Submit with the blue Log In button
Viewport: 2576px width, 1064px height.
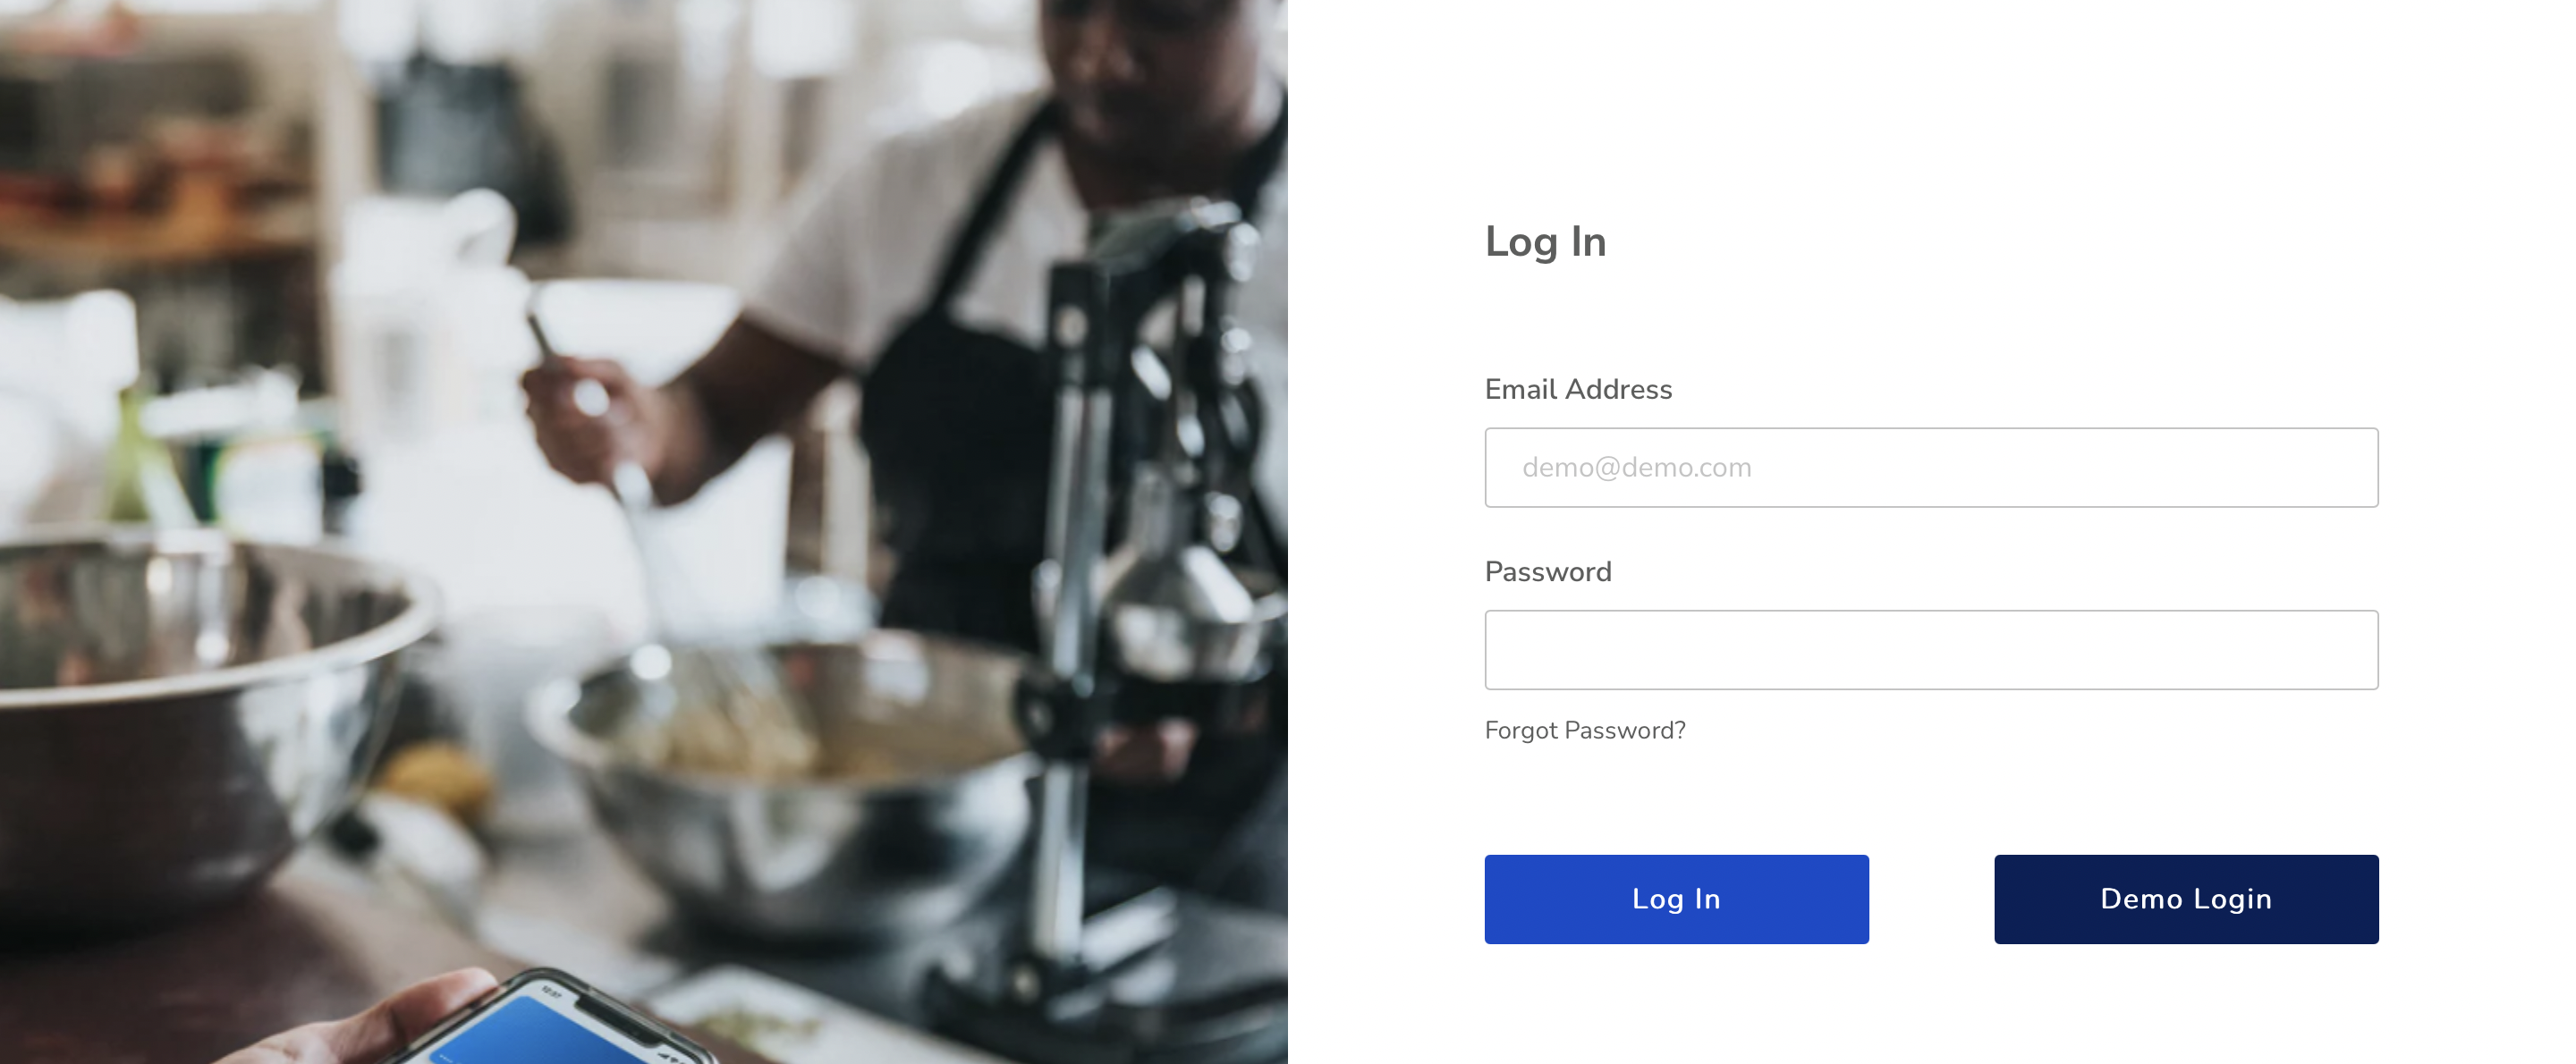(x=1676, y=899)
